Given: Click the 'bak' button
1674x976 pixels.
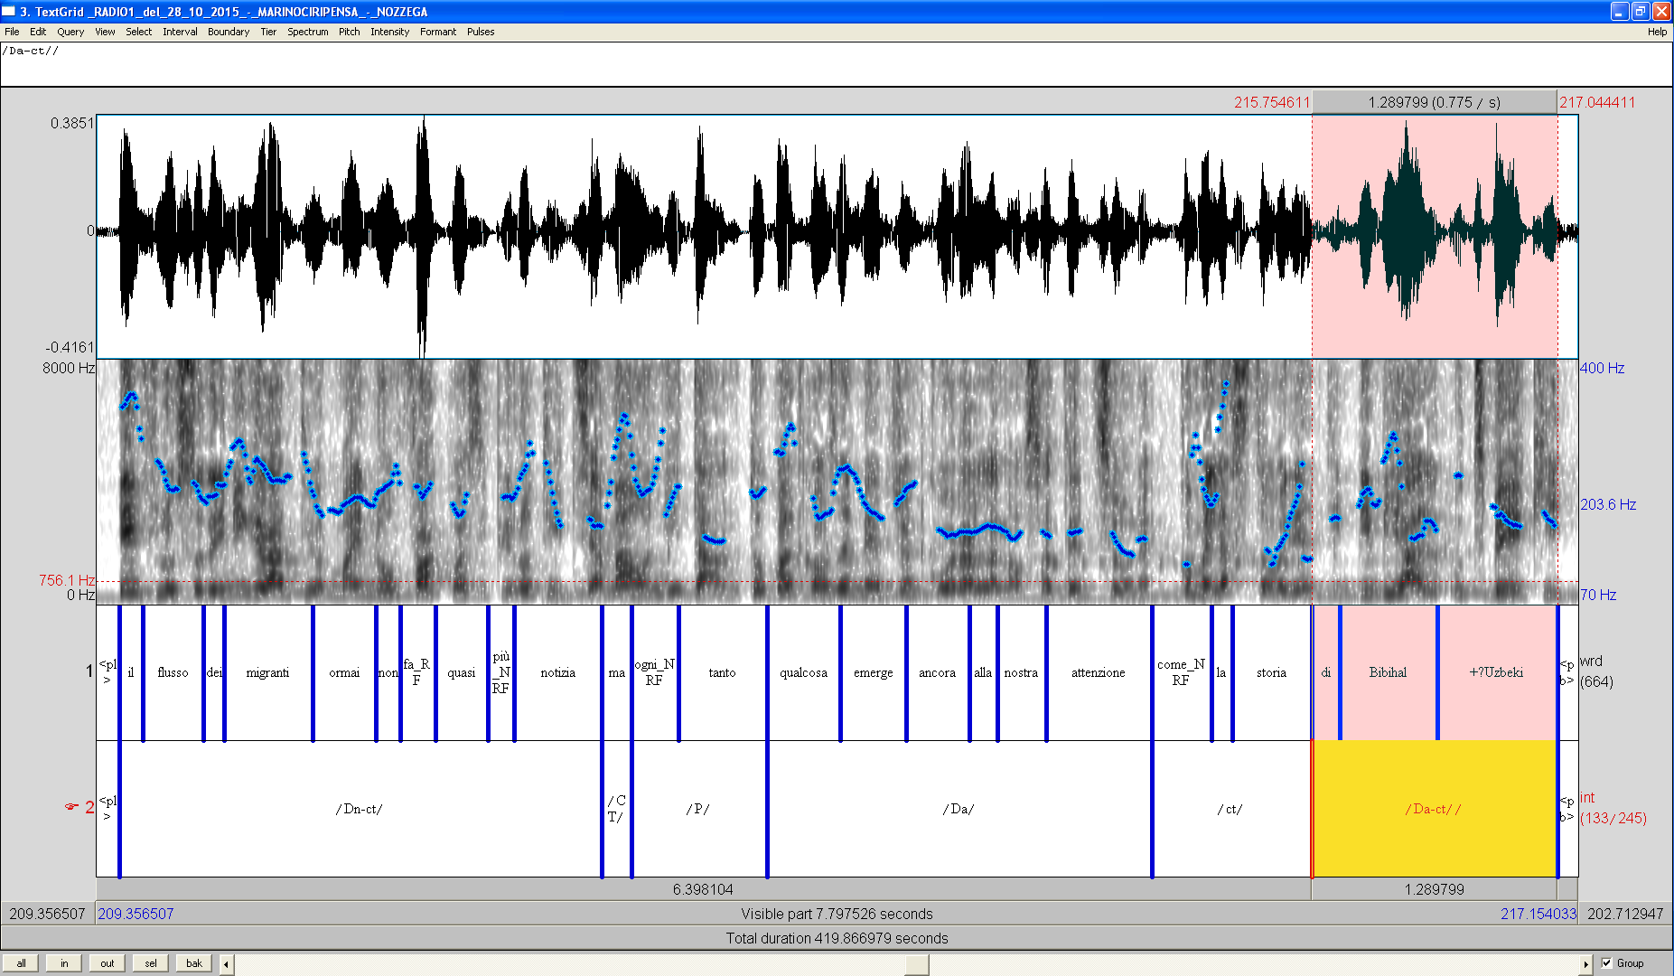Looking at the screenshot, I should click(194, 963).
